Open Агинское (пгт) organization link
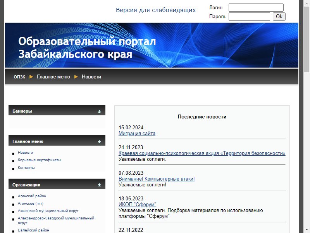The height and width of the screenshot is (233, 310). coord(31,203)
